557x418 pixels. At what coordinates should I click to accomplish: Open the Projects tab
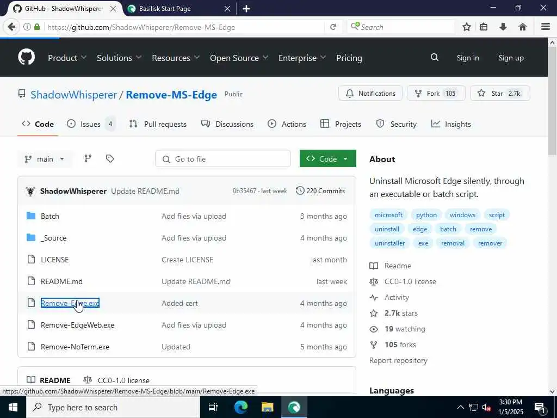point(341,124)
